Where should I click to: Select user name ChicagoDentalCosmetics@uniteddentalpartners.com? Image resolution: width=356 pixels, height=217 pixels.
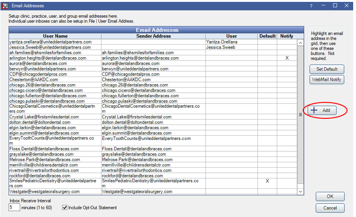[52, 108]
